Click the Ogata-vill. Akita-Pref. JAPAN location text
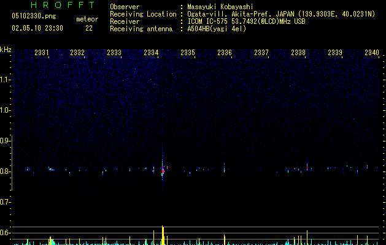Screen dimensions: 386x245 point(281,14)
